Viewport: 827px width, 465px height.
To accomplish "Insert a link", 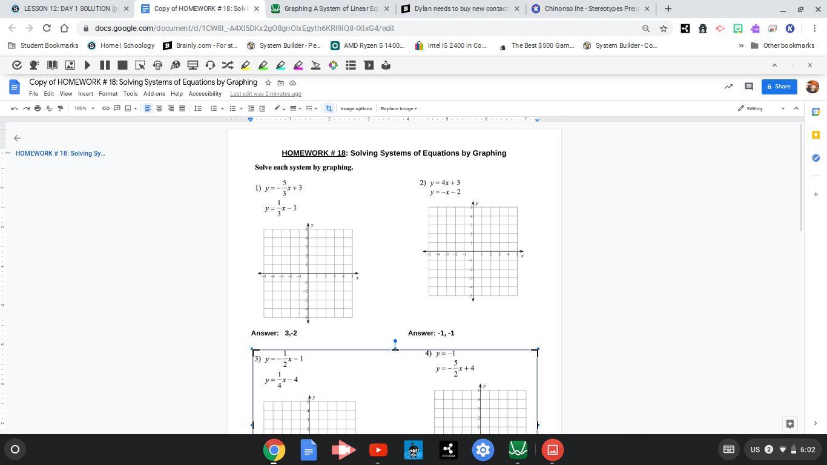I will coord(105,108).
